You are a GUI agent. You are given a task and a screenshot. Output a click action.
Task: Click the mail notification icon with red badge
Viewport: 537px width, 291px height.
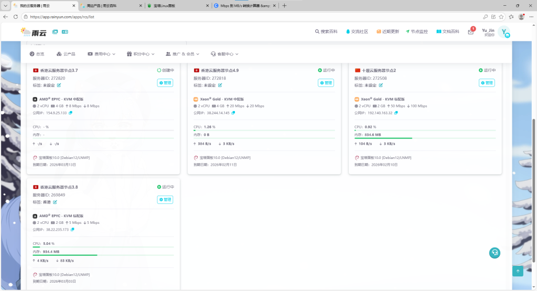tap(470, 32)
